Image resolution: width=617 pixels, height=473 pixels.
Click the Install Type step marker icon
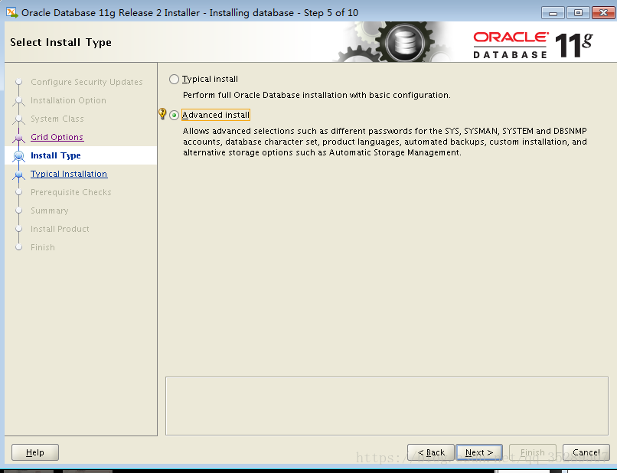click(18, 156)
